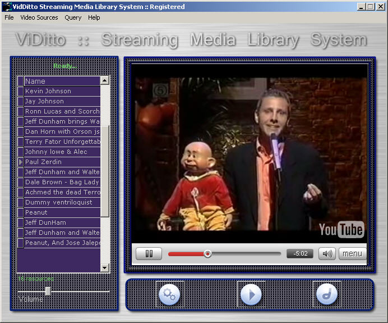Select Johnny lowe & Alec entry
Viewport: 388px width, 323px height.
62,152
